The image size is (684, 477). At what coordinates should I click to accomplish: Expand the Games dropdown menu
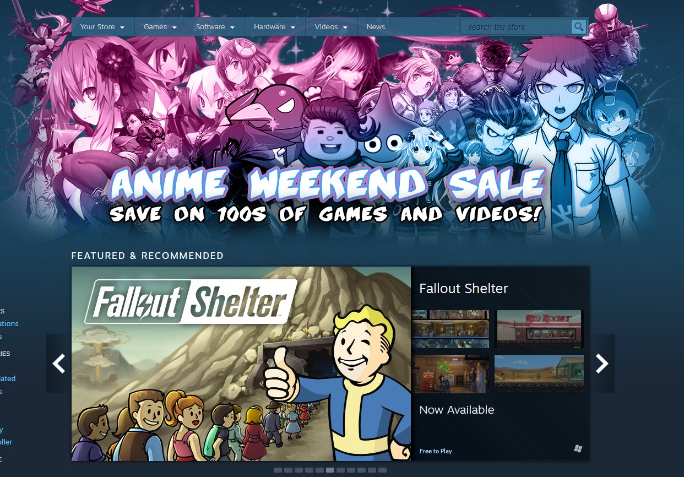tap(160, 26)
